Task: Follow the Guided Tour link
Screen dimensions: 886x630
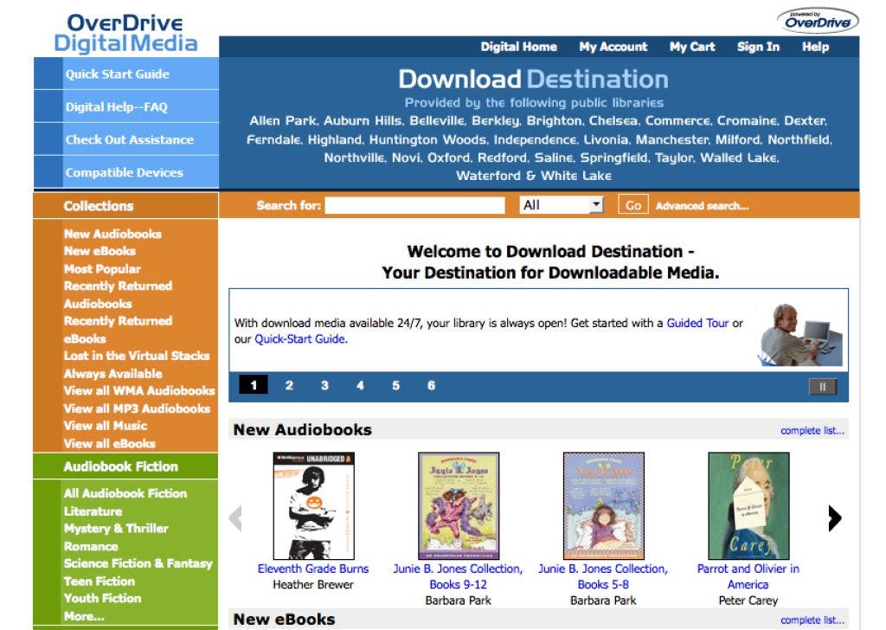Action: pos(698,323)
